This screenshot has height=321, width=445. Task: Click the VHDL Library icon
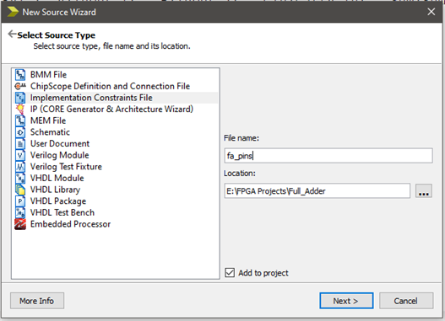(20, 190)
